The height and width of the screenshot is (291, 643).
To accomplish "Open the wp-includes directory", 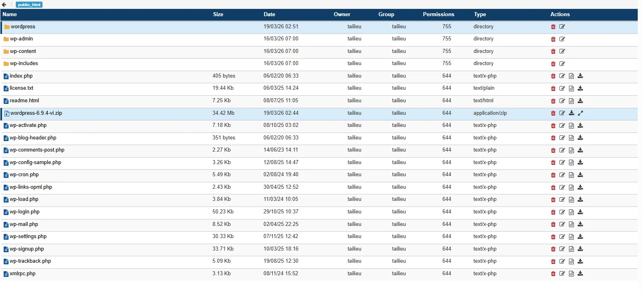I will pyautogui.click(x=24, y=63).
